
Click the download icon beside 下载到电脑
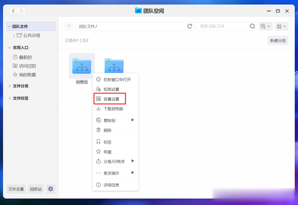click(98, 109)
